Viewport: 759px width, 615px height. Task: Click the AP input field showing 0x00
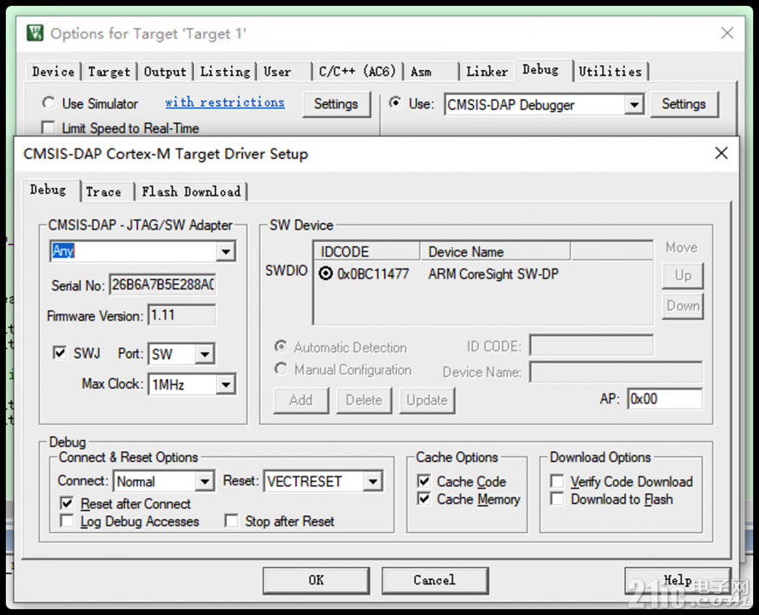[x=664, y=399]
